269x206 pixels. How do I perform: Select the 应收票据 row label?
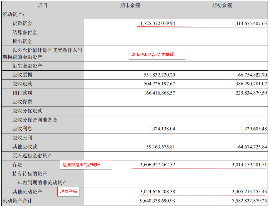[x=22, y=75]
